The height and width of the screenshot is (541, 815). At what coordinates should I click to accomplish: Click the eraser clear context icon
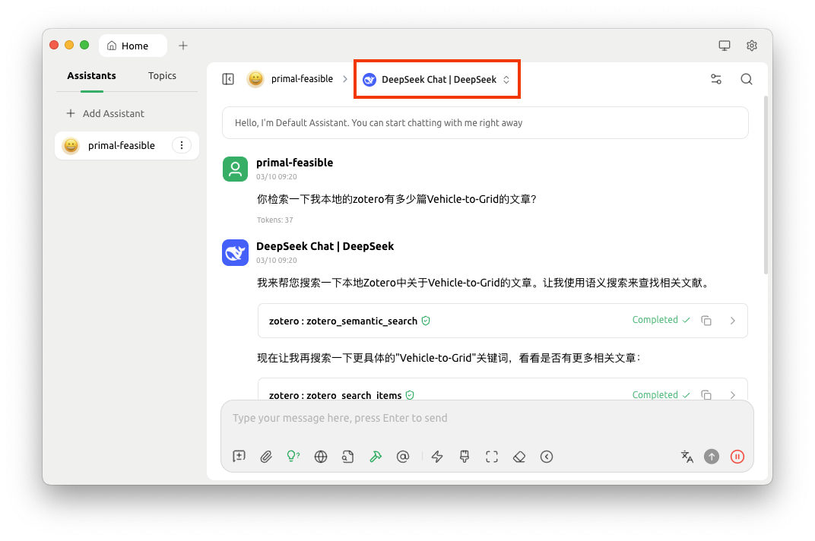[519, 457]
